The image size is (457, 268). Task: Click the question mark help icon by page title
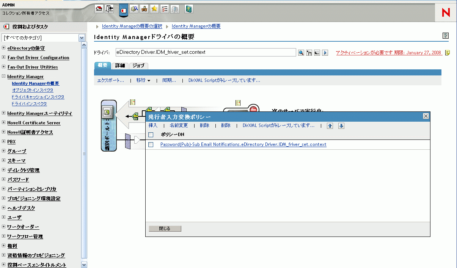[446, 36]
